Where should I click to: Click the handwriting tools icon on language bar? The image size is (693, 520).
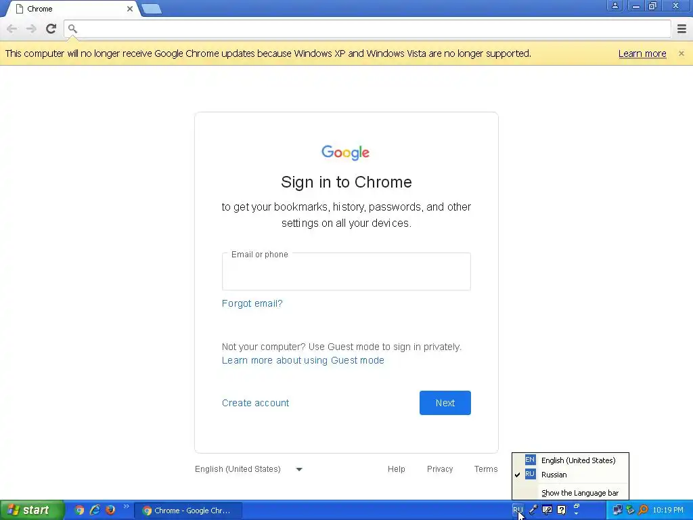547,511
